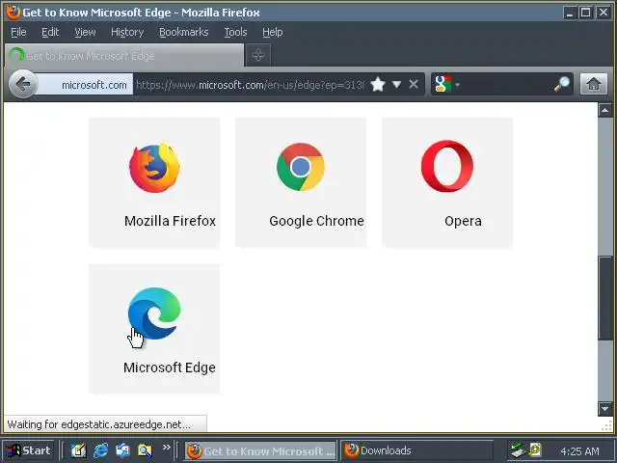This screenshot has height=463, width=617.
Task: Click the Mozilla Firefox logo icon
Action: click(154, 168)
